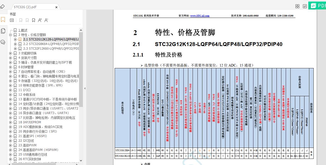Expand the '11 I/O口' bookmark

(x=11, y=90)
